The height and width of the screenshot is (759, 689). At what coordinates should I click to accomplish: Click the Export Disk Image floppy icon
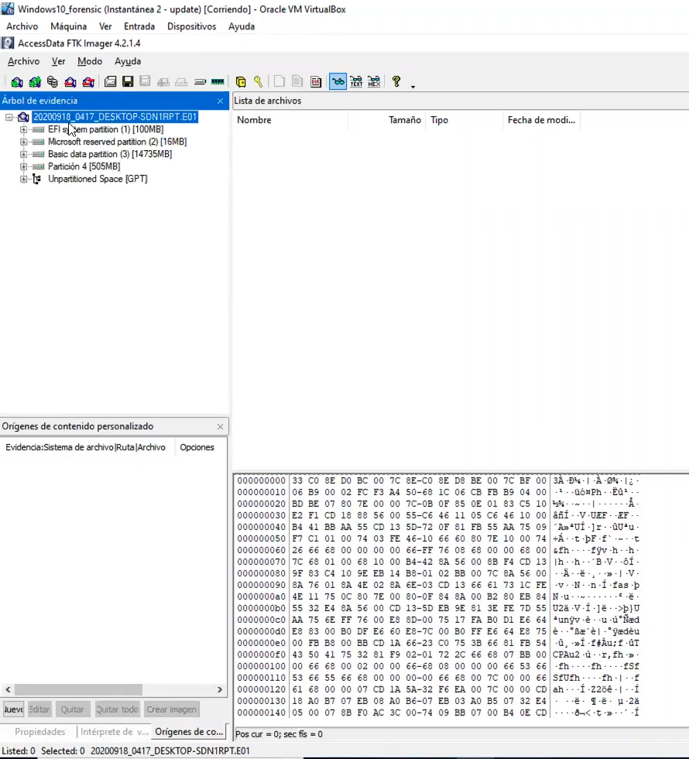[128, 82]
